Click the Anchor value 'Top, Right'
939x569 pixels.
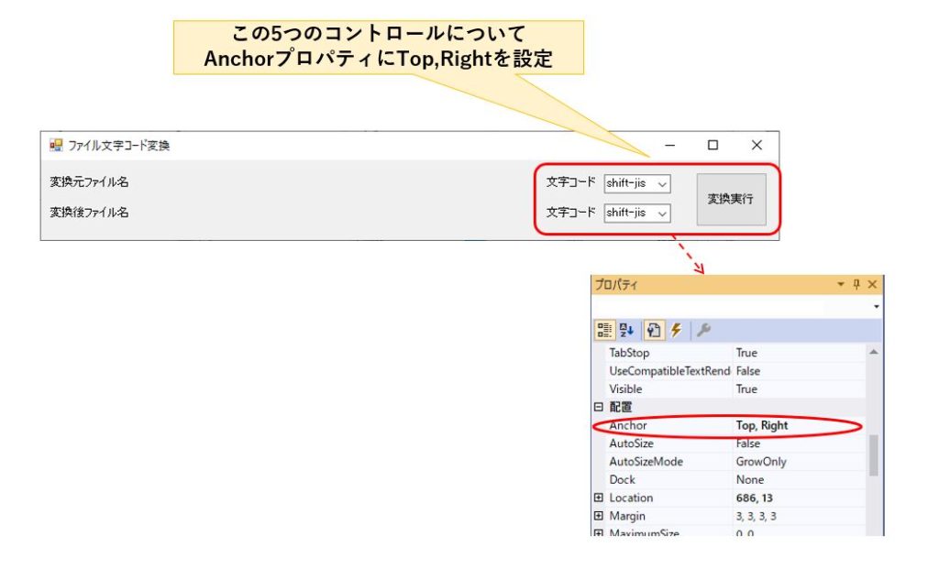(762, 425)
